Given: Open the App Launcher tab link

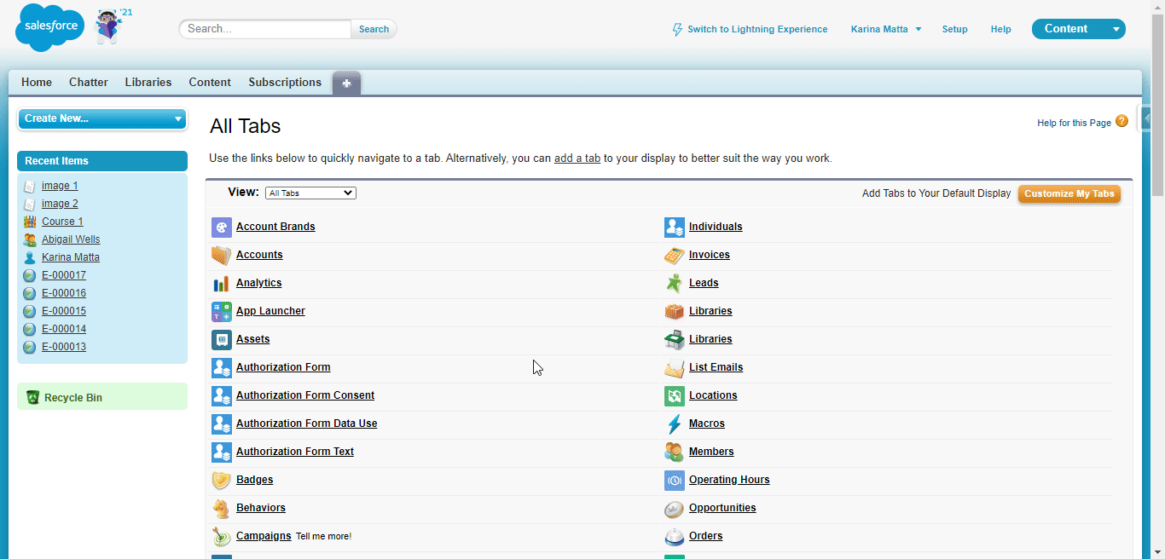Looking at the screenshot, I should pyautogui.click(x=270, y=311).
